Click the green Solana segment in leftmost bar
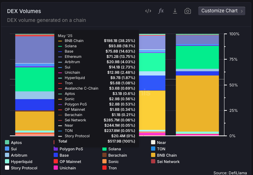This screenshot has width=253, height=175. click(x=35, y=79)
